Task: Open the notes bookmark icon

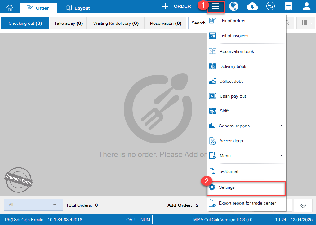Action: (288, 7)
